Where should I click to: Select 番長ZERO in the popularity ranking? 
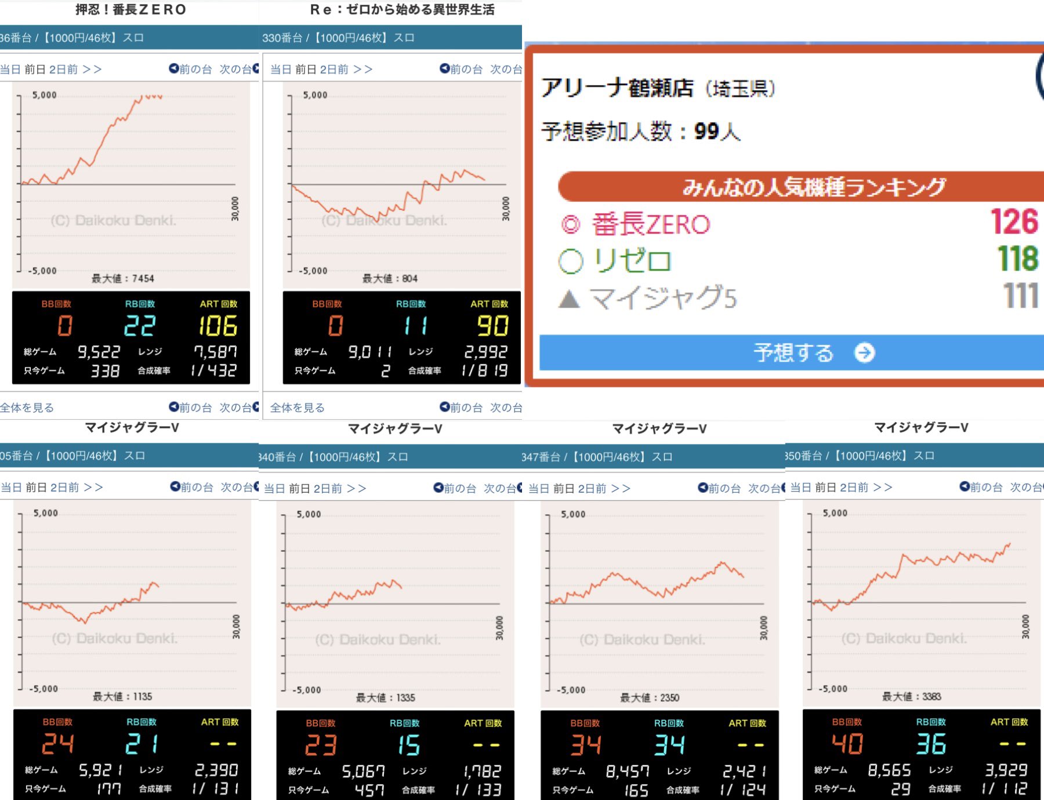(651, 224)
